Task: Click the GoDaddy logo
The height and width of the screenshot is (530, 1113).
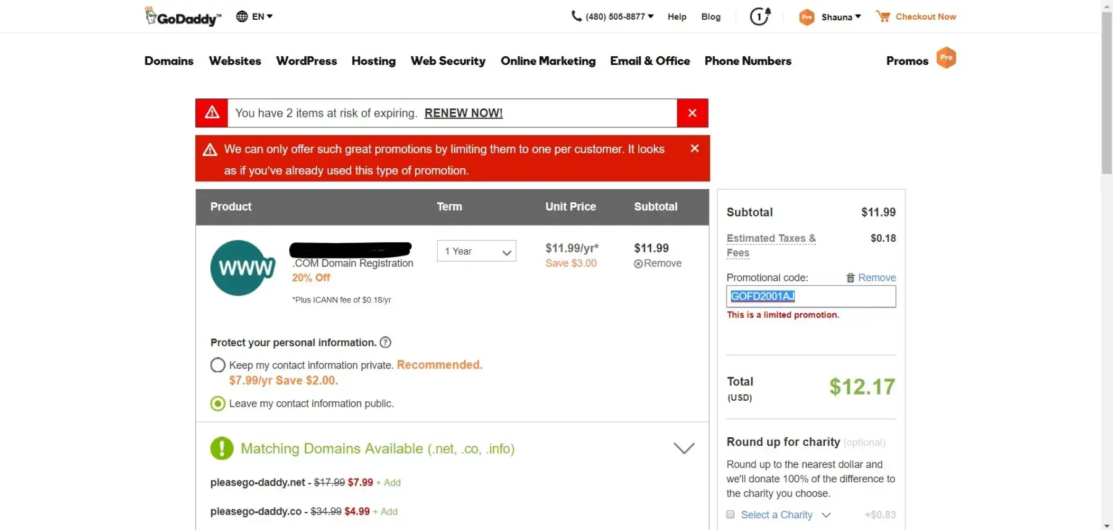Action: pyautogui.click(x=182, y=17)
